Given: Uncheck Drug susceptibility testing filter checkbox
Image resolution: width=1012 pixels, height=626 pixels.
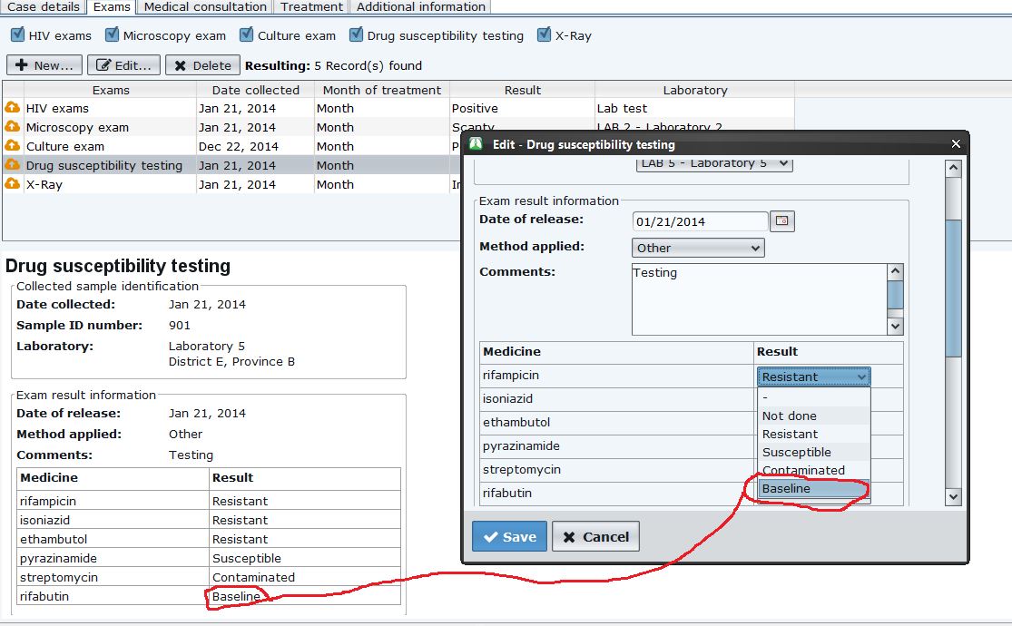Looking at the screenshot, I should point(357,34).
